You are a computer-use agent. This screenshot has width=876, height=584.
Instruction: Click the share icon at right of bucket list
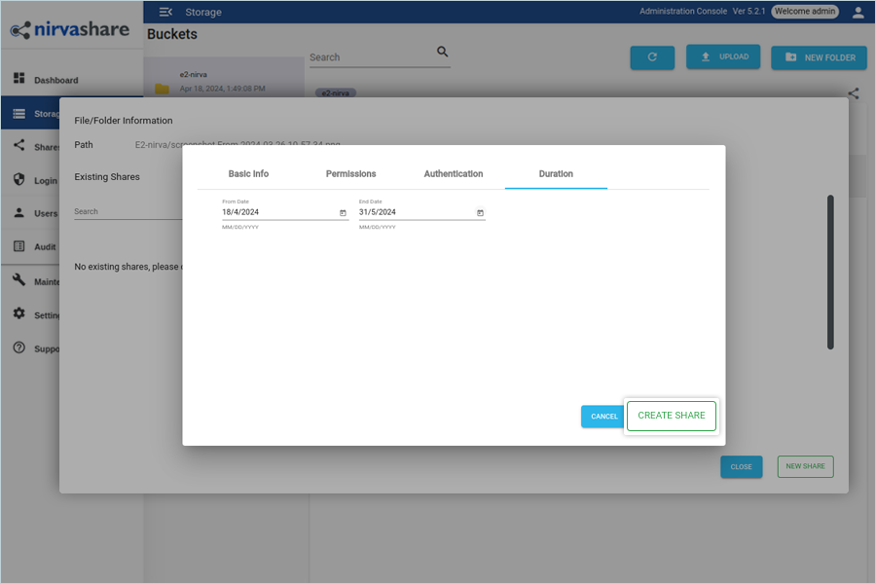[x=853, y=93]
